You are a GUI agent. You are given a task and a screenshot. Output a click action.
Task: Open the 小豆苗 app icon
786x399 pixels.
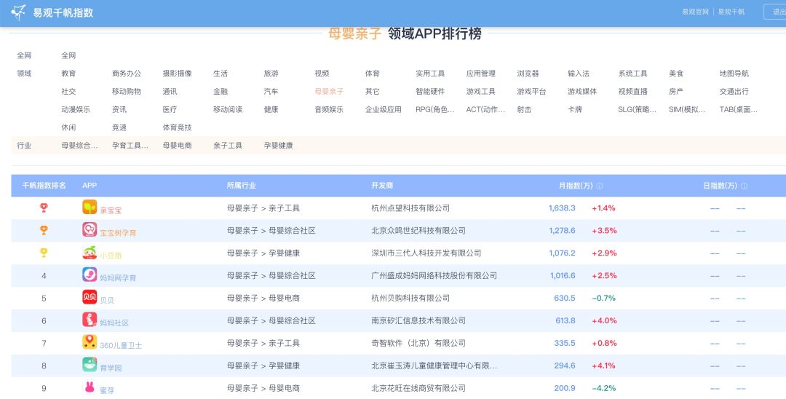(x=90, y=252)
